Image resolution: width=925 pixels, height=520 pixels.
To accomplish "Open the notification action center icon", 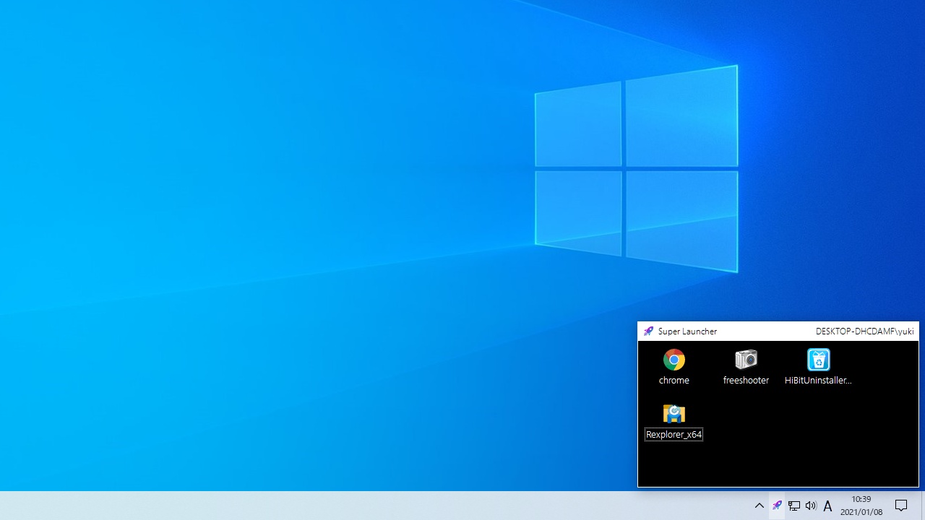I will point(901,506).
